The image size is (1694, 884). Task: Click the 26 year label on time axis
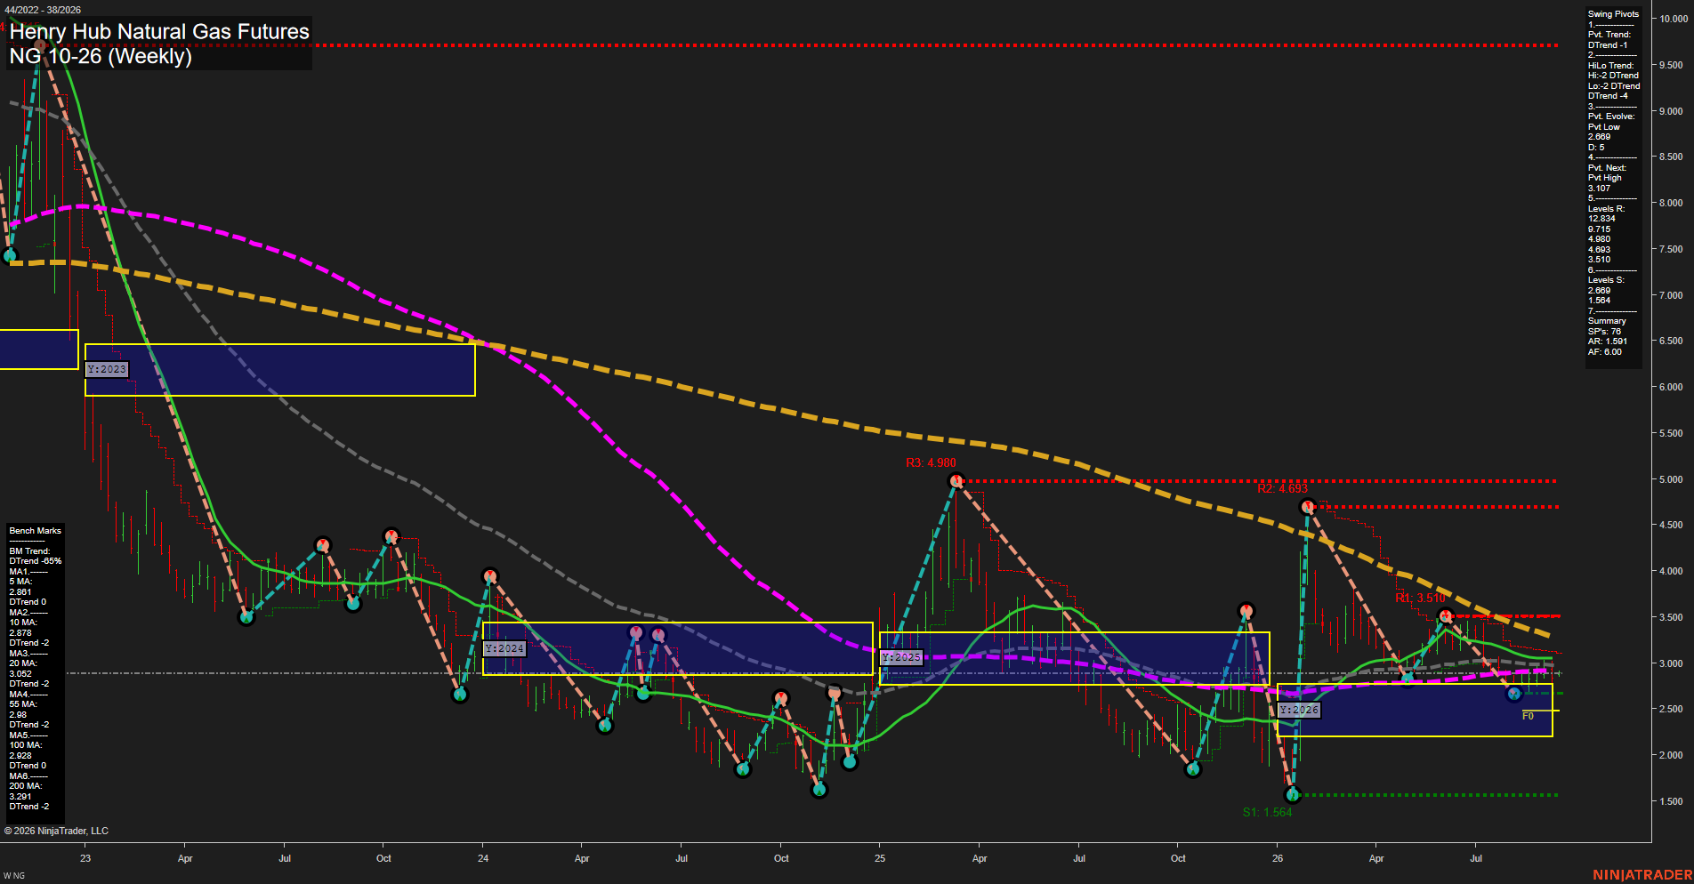click(1278, 858)
